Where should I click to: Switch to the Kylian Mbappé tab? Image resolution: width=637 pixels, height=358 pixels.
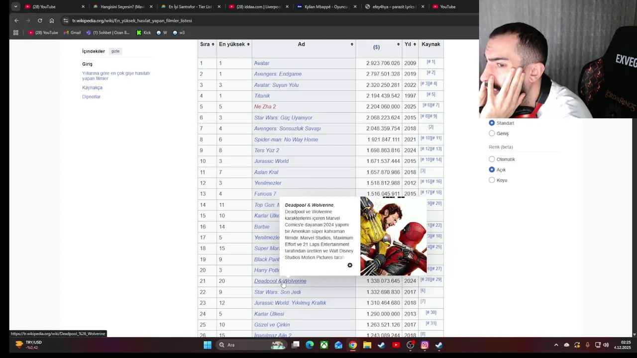[326, 7]
